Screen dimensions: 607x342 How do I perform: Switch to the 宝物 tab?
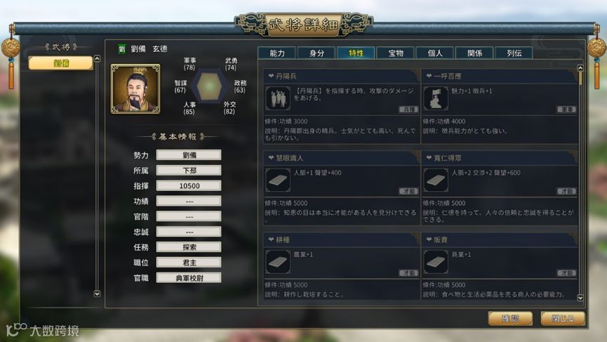coord(396,53)
